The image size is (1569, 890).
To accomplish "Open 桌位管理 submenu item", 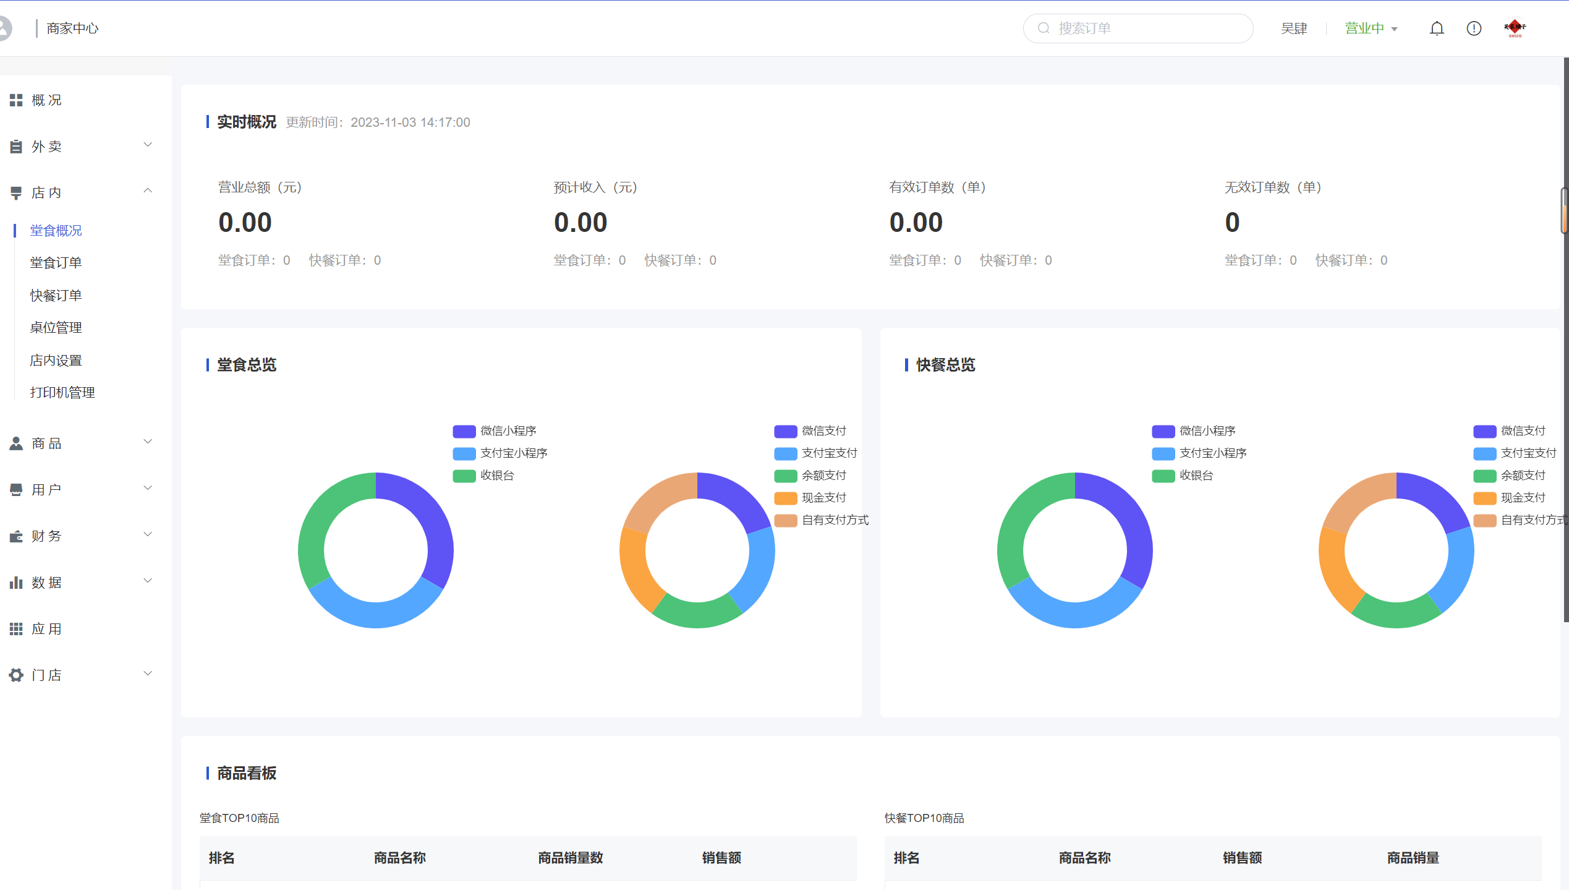I will [x=56, y=328].
